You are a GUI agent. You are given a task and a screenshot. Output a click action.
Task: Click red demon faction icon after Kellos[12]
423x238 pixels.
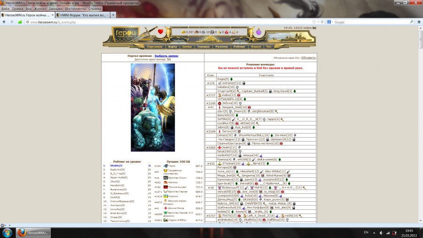pyautogui.click(x=238, y=95)
